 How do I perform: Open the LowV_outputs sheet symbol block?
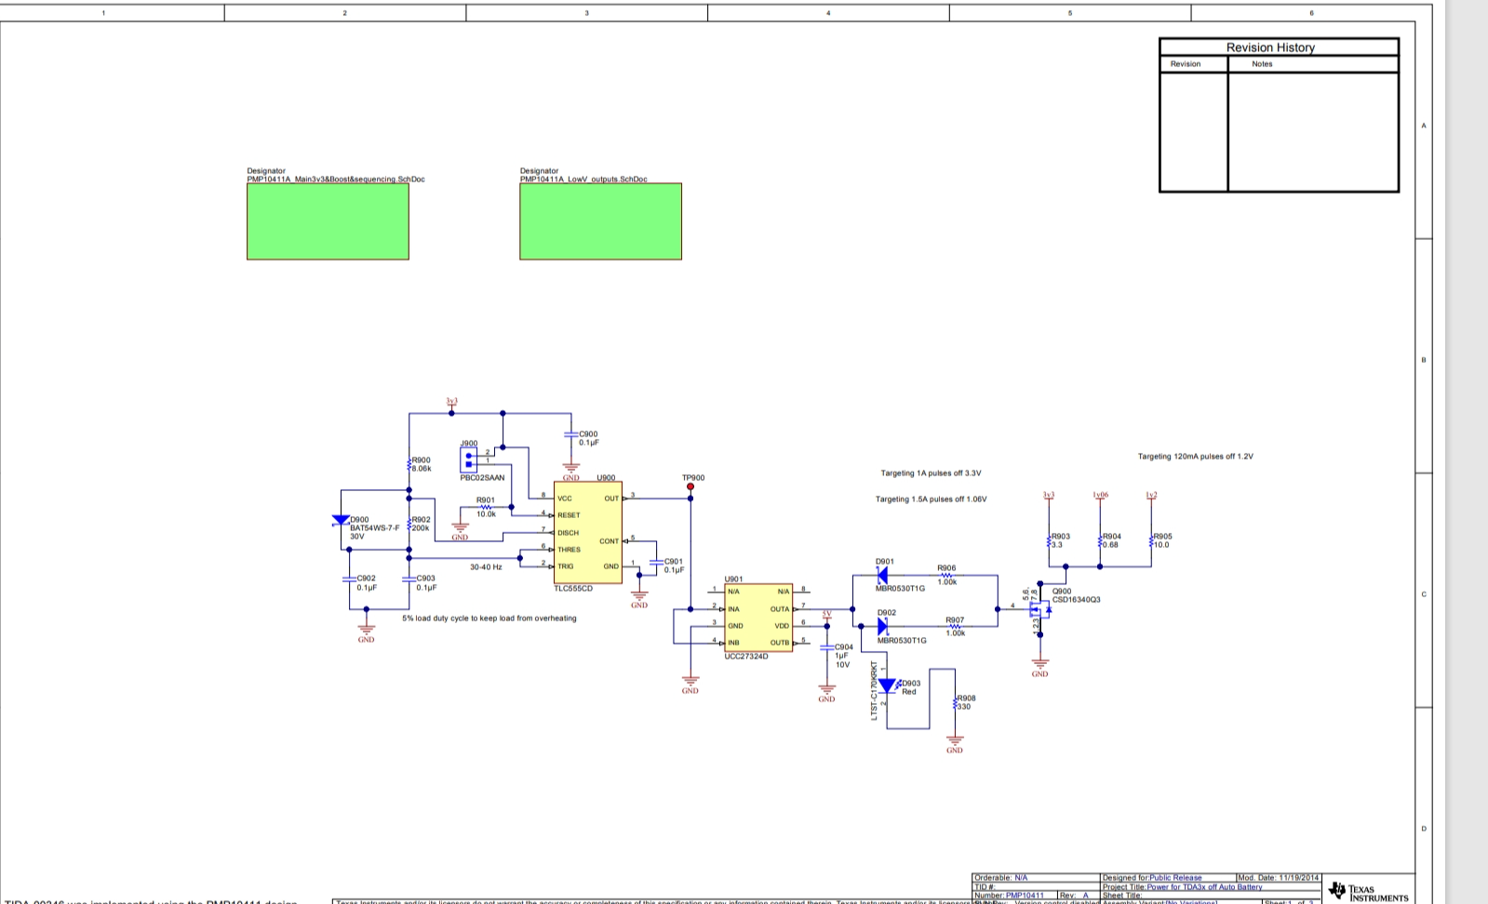pyautogui.click(x=600, y=221)
